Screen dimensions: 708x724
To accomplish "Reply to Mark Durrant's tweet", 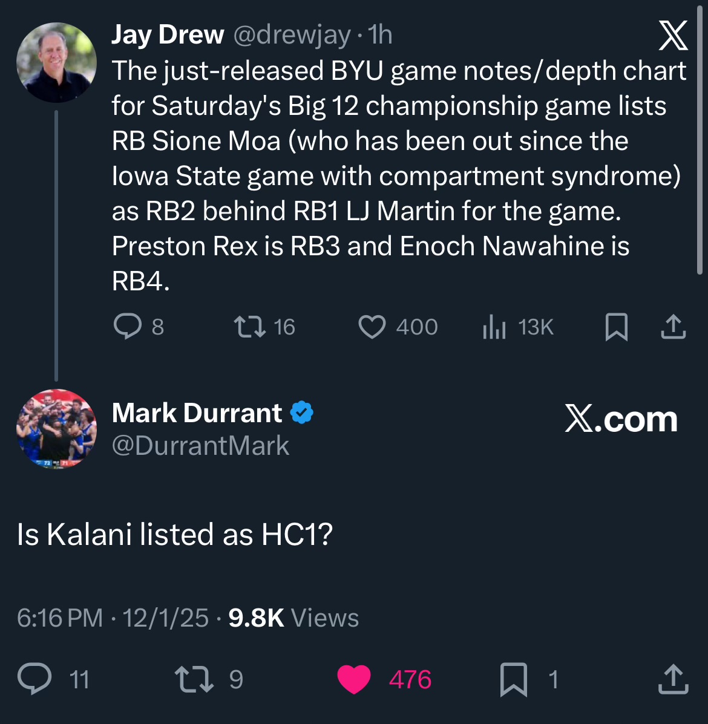I will 34,679.
